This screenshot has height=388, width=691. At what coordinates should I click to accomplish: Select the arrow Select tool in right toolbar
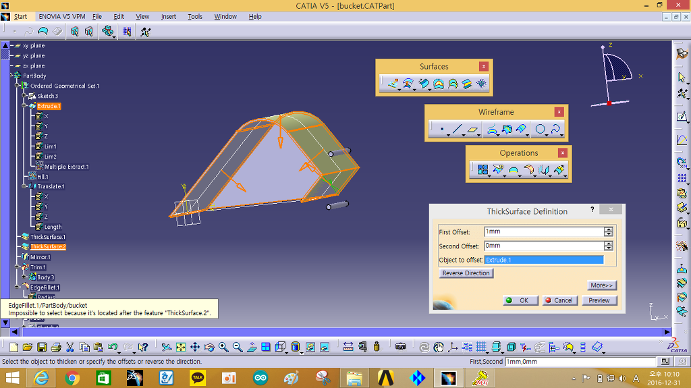tap(682, 78)
